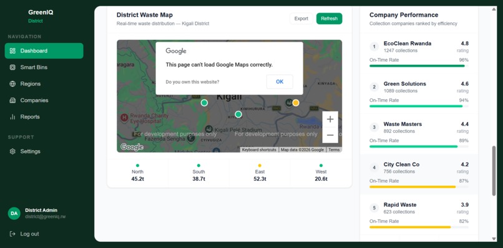The height and width of the screenshot is (248, 503).
Task: Click scrollbar up arrow
Action: 494,9
